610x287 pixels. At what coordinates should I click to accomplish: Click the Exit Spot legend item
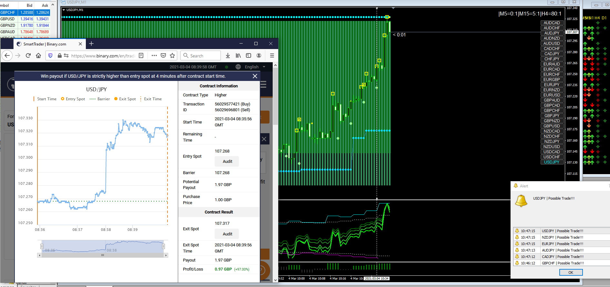point(125,99)
